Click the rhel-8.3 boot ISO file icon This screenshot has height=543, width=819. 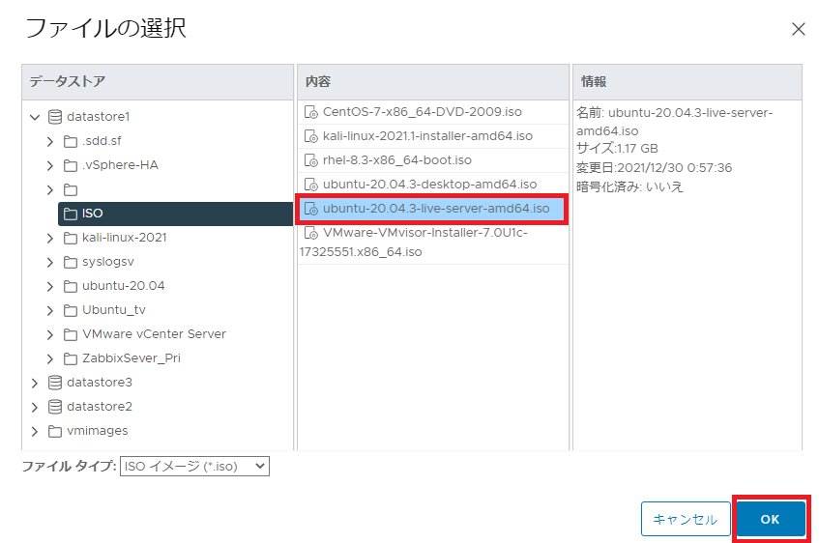click(x=310, y=160)
